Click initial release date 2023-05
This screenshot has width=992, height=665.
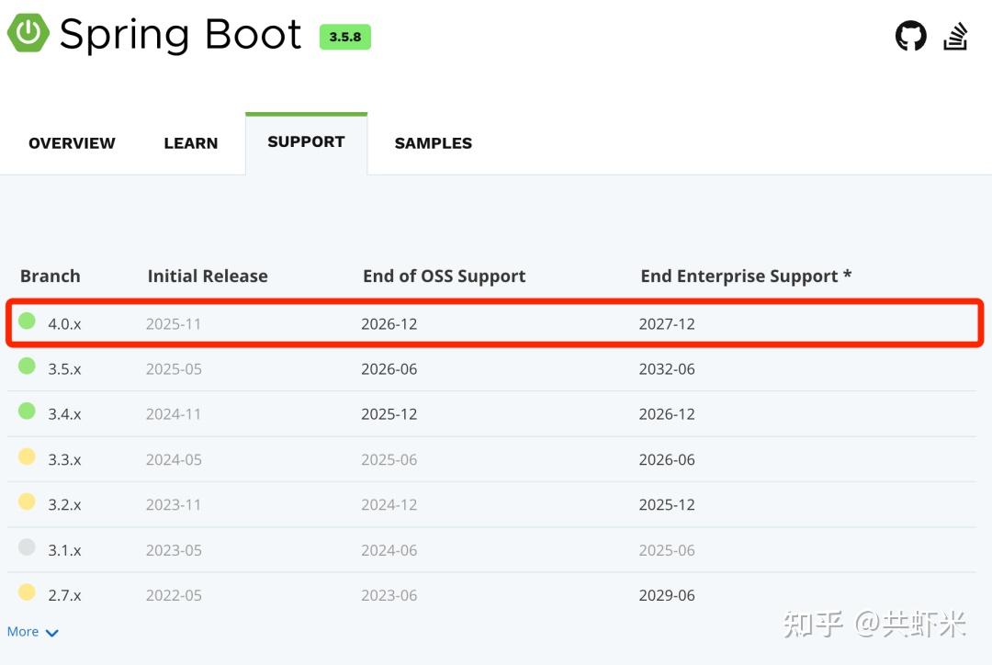tap(174, 550)
